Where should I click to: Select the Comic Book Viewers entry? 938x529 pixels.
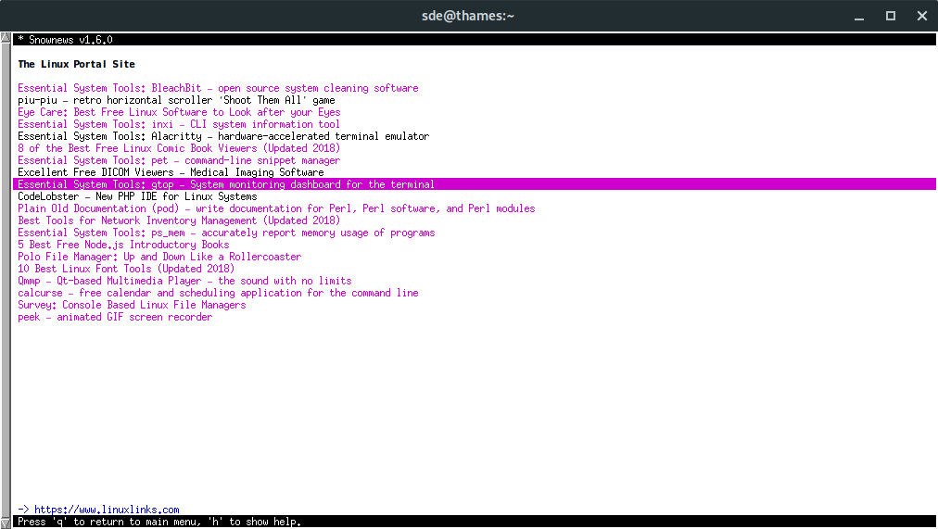[x=178, y=147]
